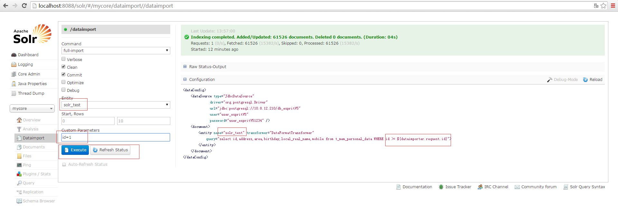Open Java Properties page
Screen dimensions: 618x212
click(32, 84)
